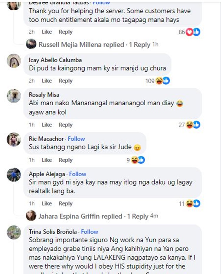Like Icay Abello Calumba's comment
Image resolution: width=221 pixels, height=274 pixels.
(x=47, y=81)
